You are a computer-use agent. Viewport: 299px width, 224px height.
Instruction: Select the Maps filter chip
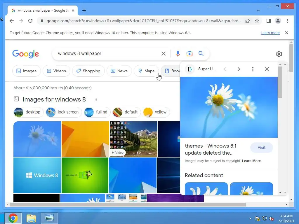coord(146,71)
